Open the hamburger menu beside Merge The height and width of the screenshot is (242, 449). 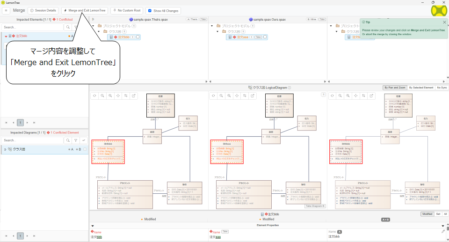(7, 10)
